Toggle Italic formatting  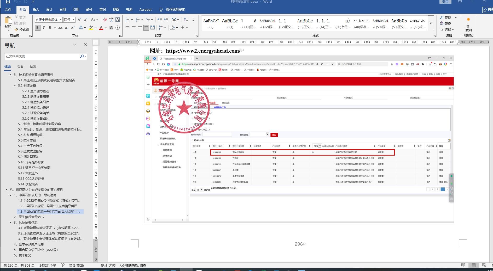pyautogui.click(x=44, y=28)
